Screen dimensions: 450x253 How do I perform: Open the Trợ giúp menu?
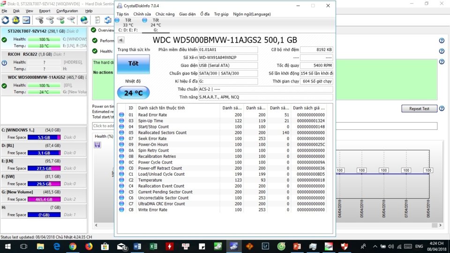221,14
